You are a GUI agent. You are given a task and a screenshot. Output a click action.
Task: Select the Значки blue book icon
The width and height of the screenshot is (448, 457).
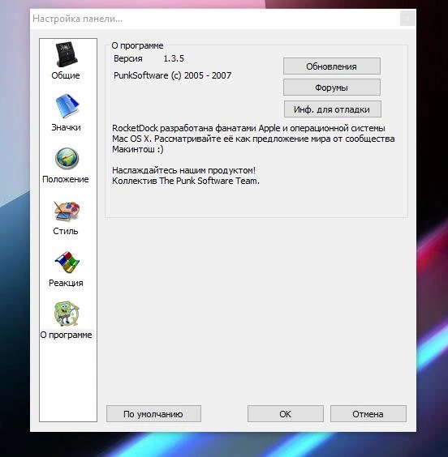pyautogui.click(x=67, y=106)
